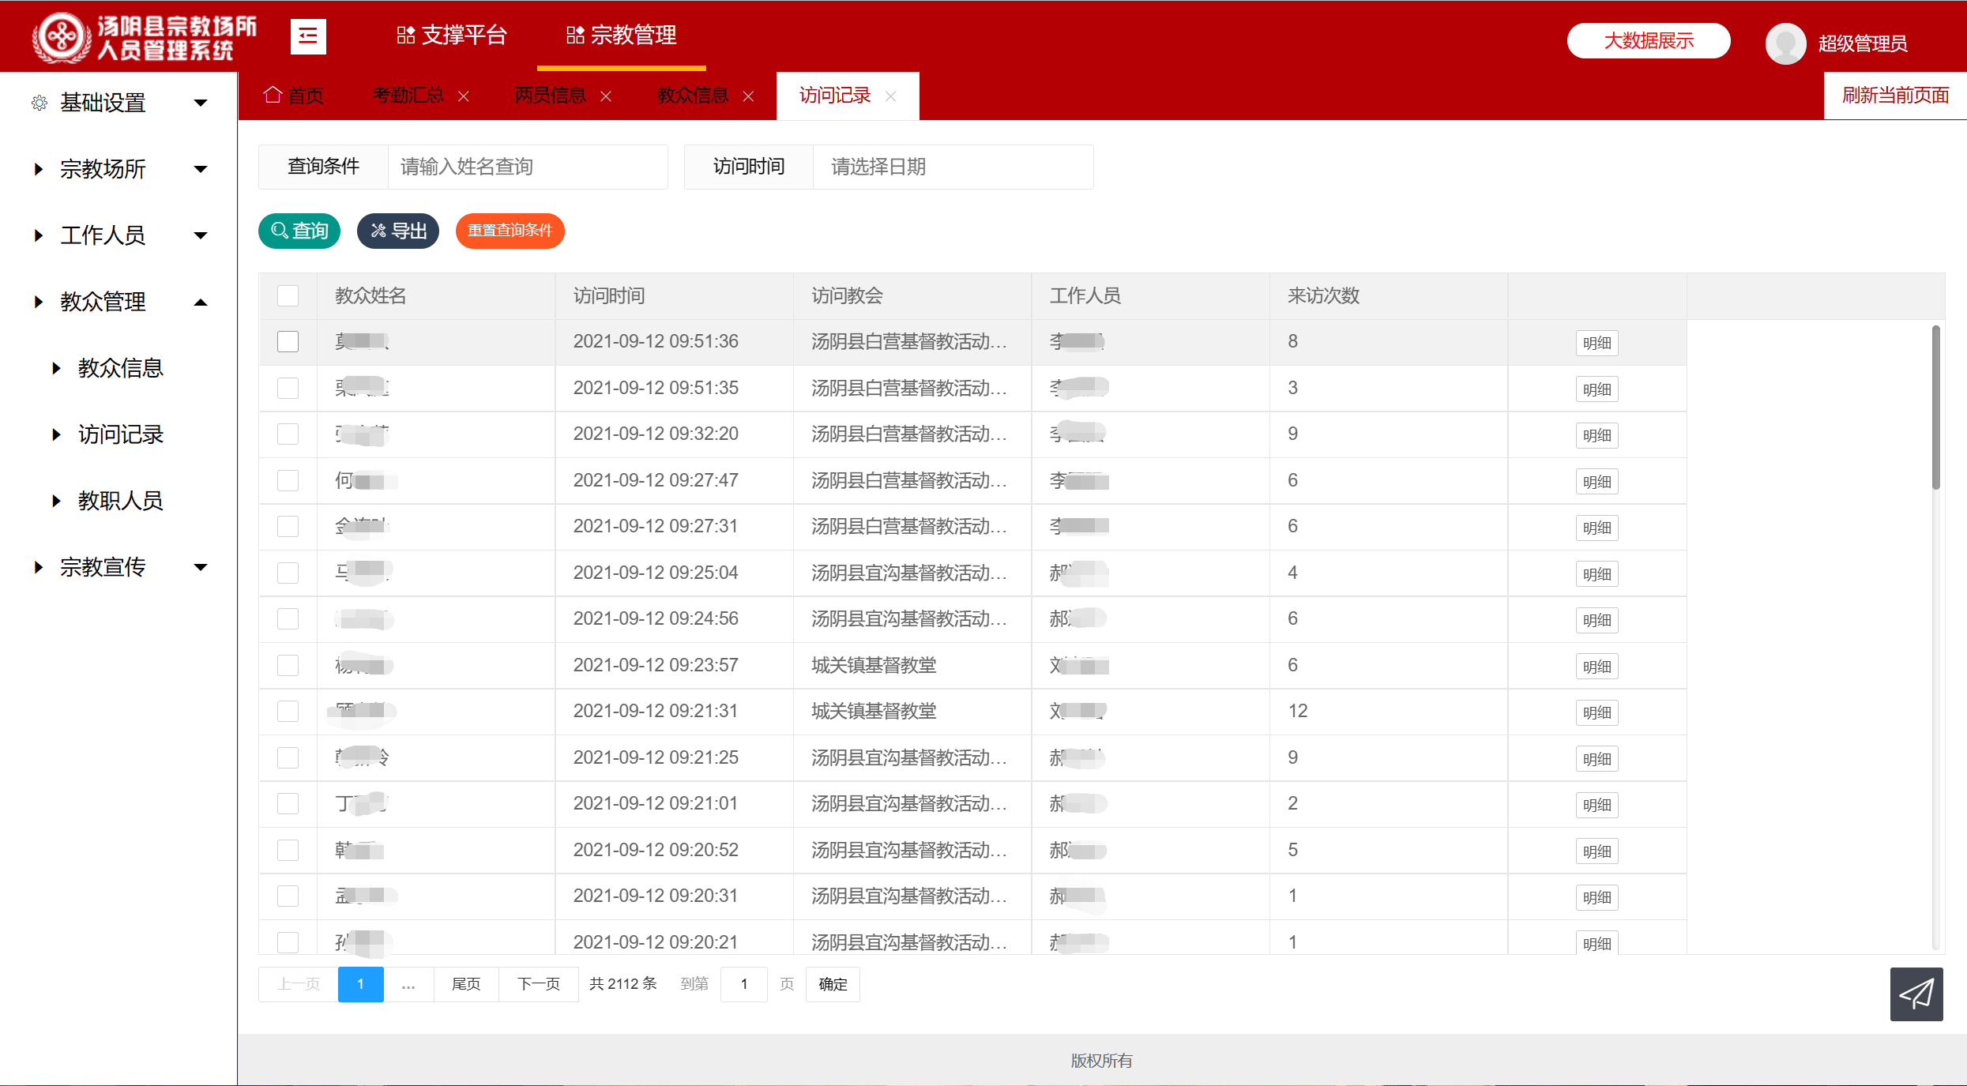
Task: Expand the 工作人员 dropdown arrow
Action: (201, 235)
